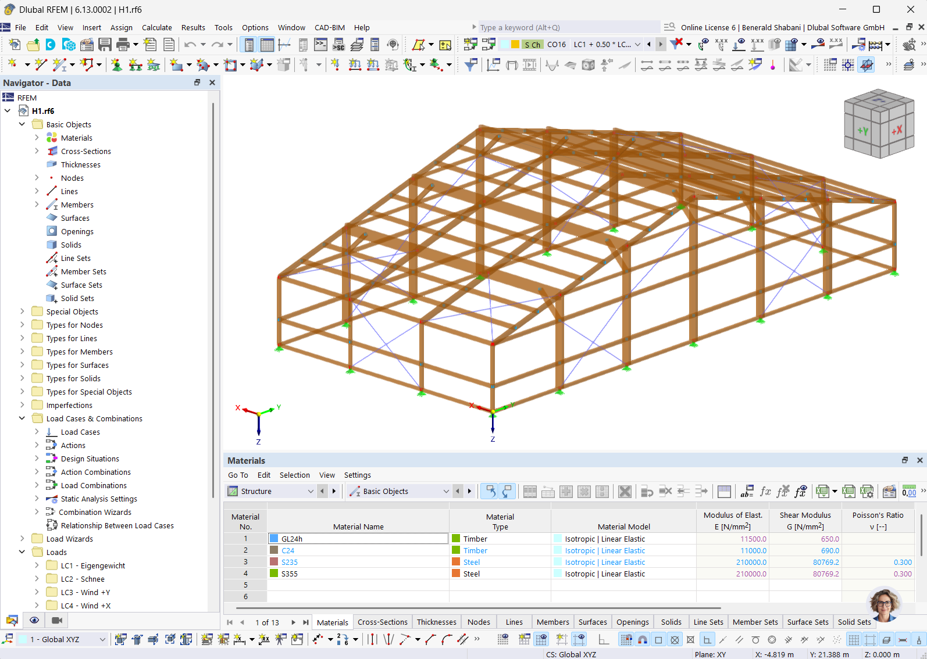Click the Cloud C icon in toolbar

(51, 44)
